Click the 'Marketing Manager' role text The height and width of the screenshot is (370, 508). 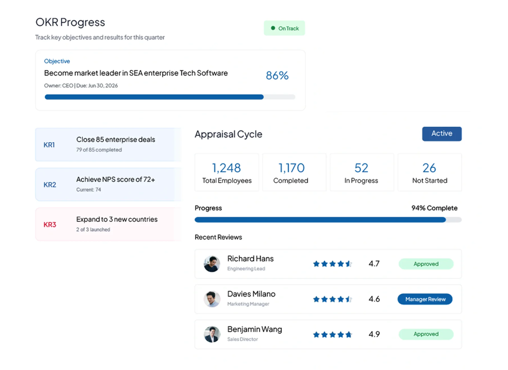click(248, 304)
